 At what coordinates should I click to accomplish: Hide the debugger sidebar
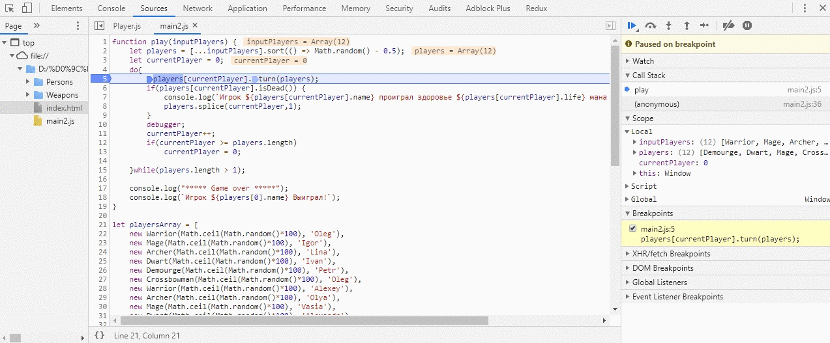(610, 26)
